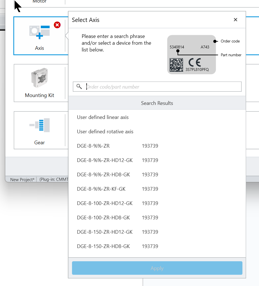Select DGE-8-%%-ZR-HD8-GK result

coord(157,175)
